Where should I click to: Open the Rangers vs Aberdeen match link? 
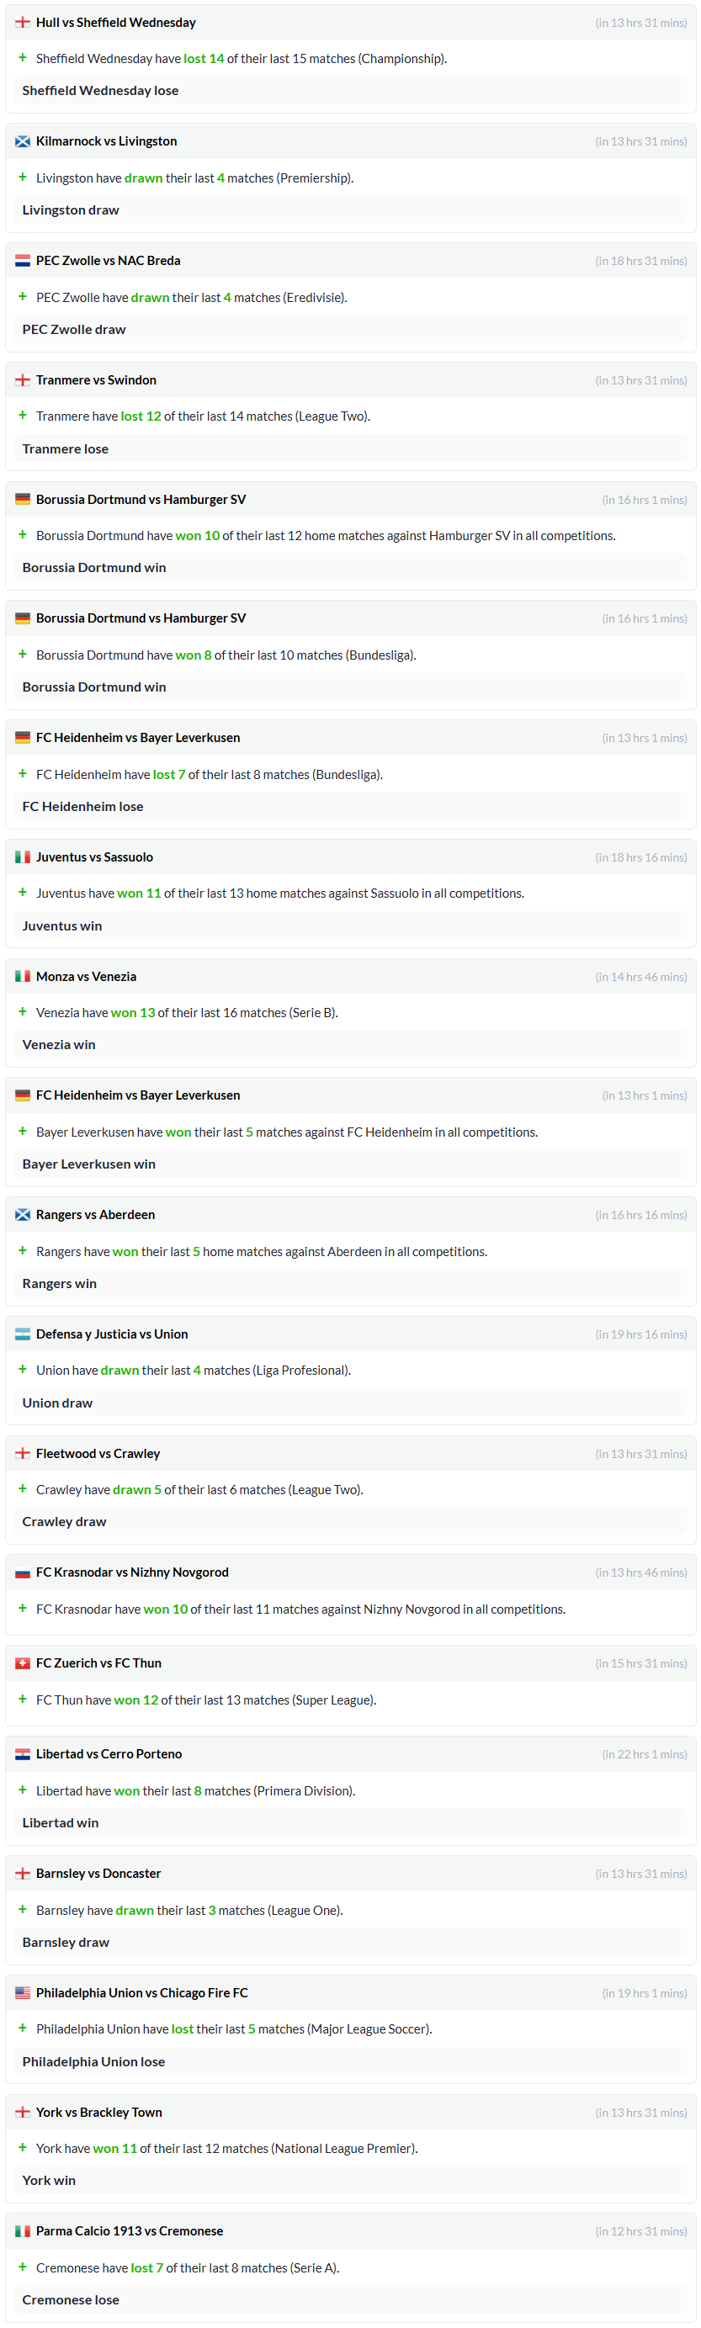(x=96, y=1216)
